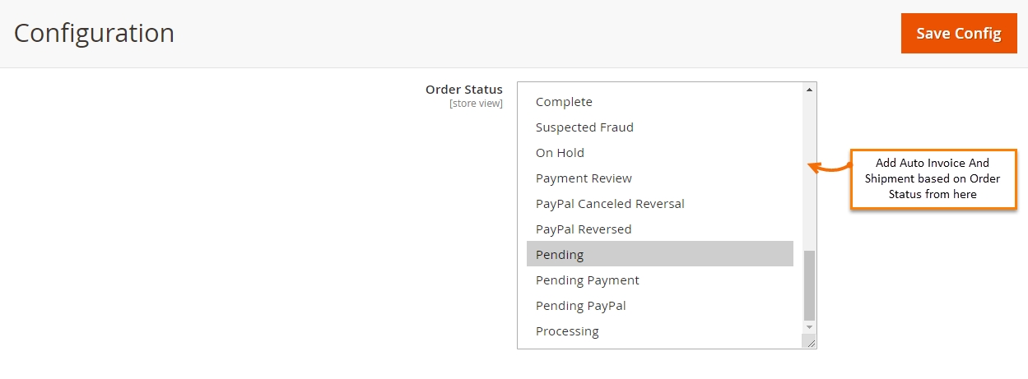Click the list's scroll down arrow
The width and height of the screenshot is (1028, 379).
(x=809, y=327)
